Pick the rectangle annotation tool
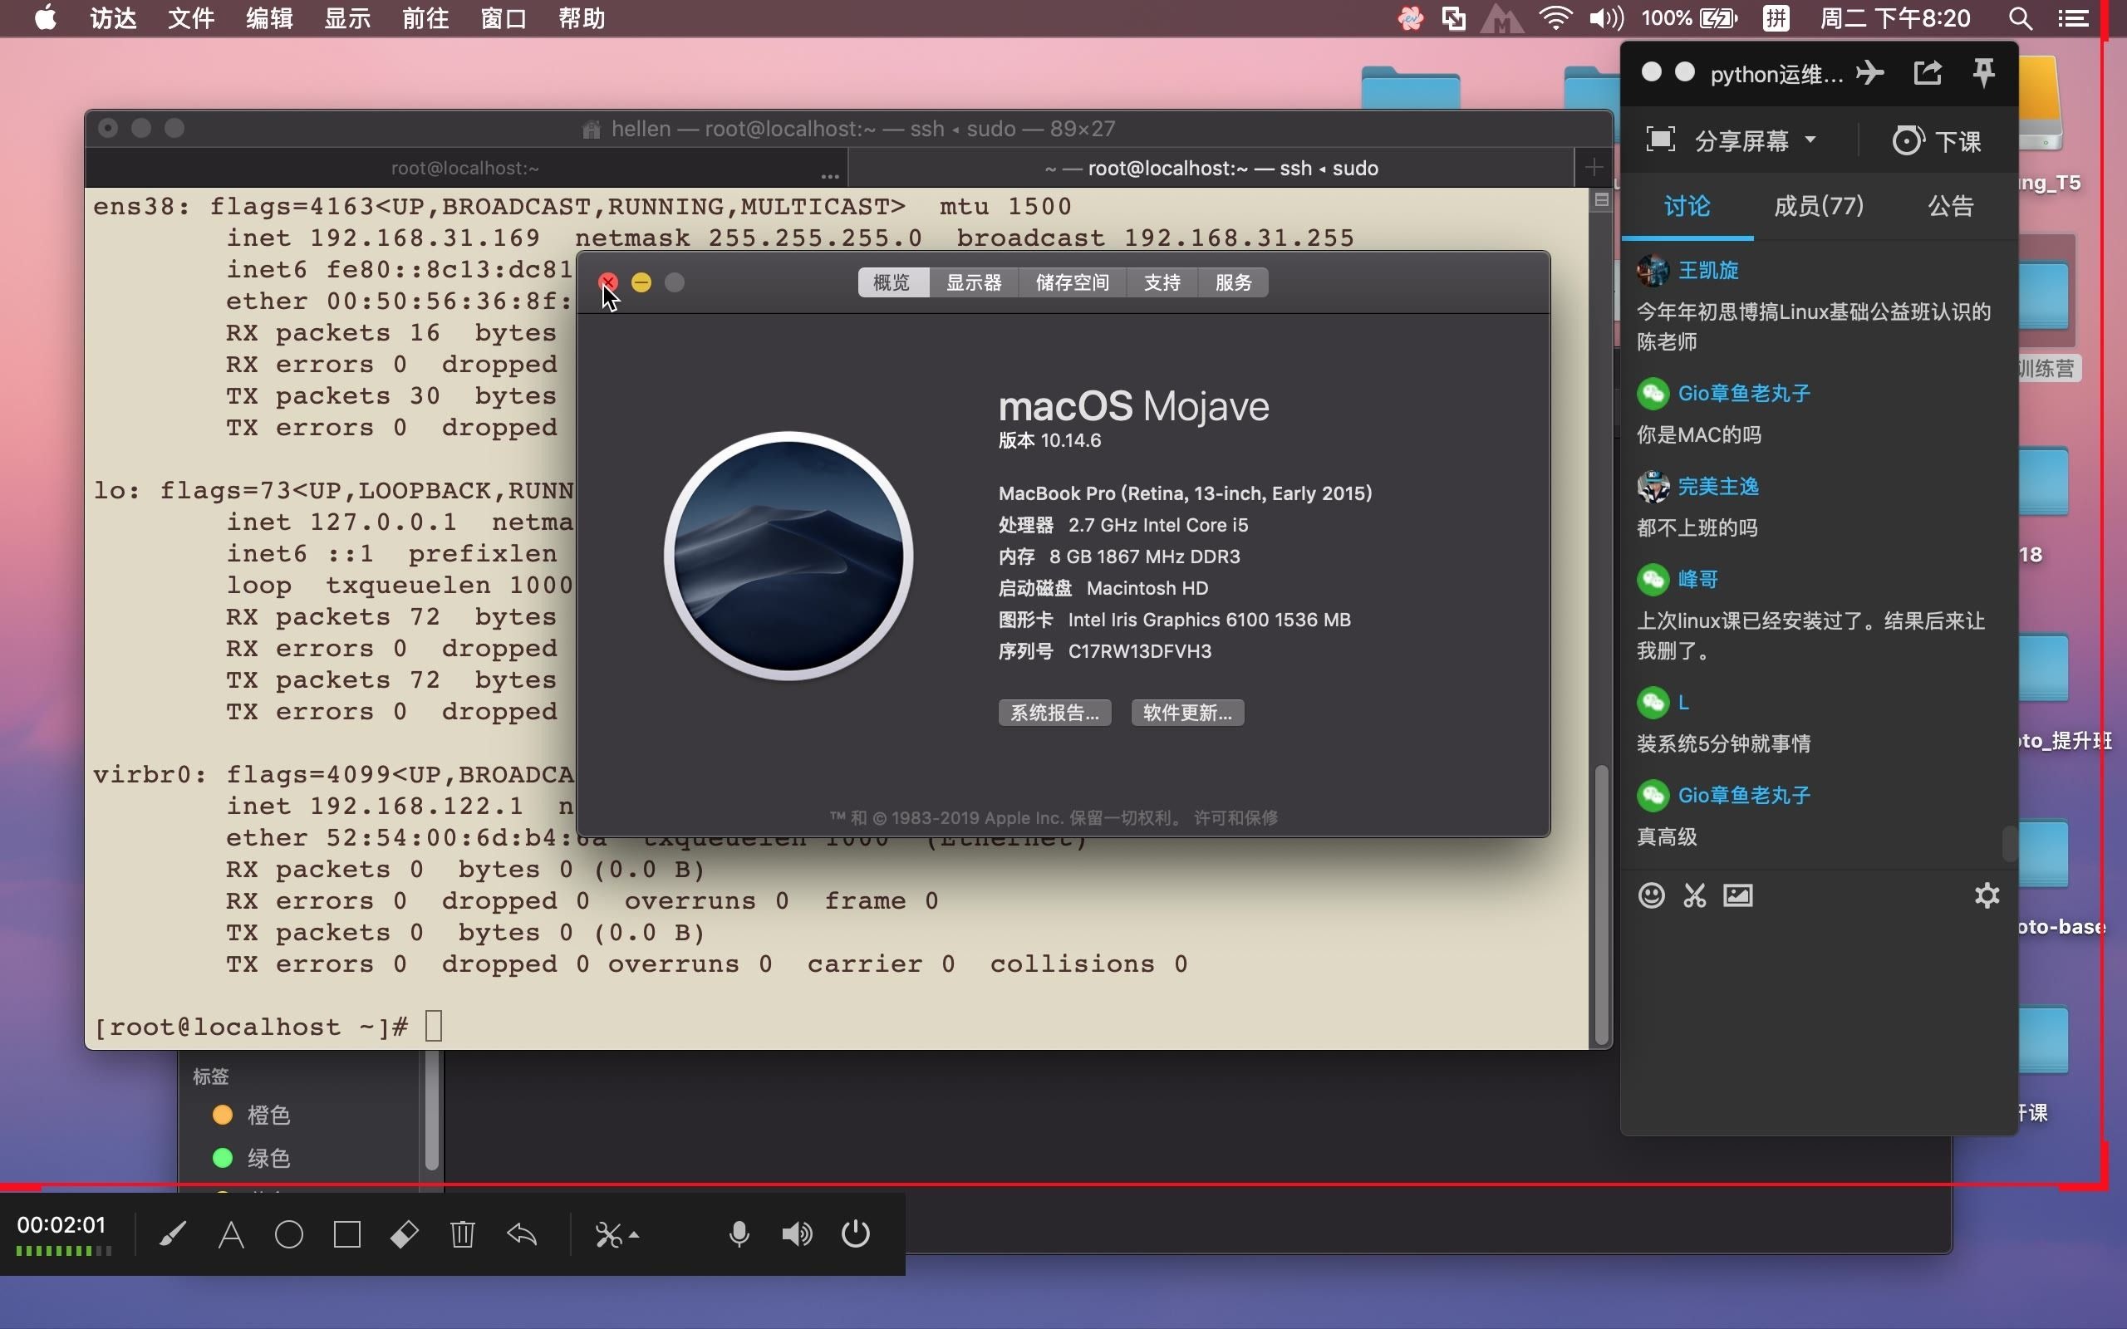This screenshot has height=1329, width=2127. 347,1235
